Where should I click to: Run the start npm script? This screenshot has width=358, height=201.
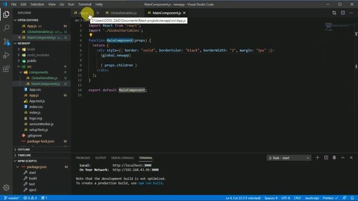point(32,173)
